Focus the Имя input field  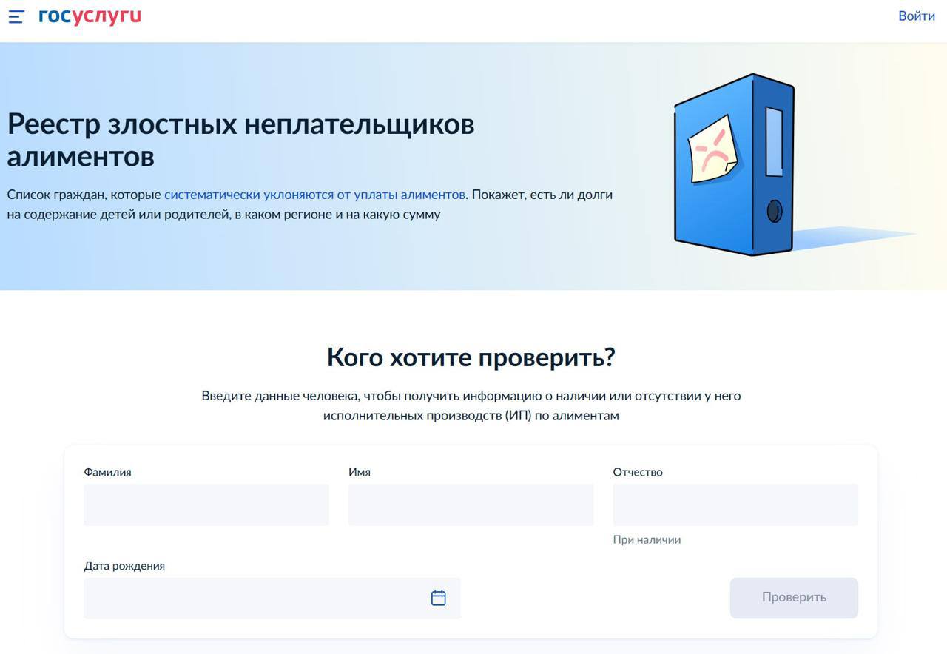coord(471,505)
